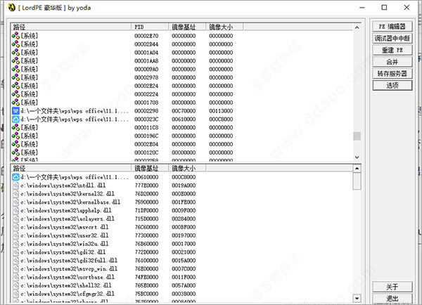Click the file icon of aclayers.dll module

[x=16, y=219]
